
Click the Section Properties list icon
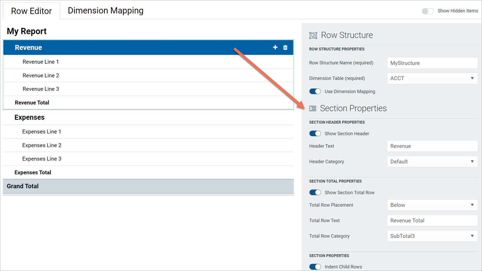point(313,108)
